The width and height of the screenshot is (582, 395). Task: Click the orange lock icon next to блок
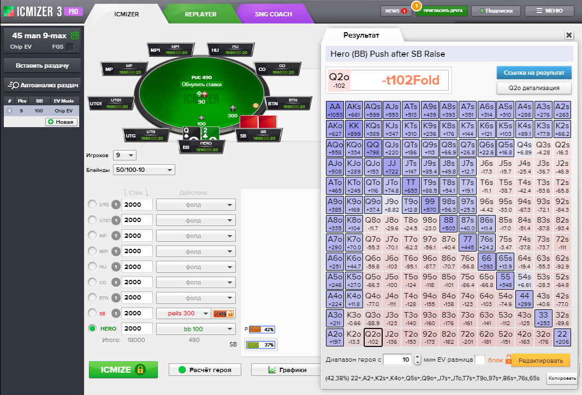coord(508,360)
